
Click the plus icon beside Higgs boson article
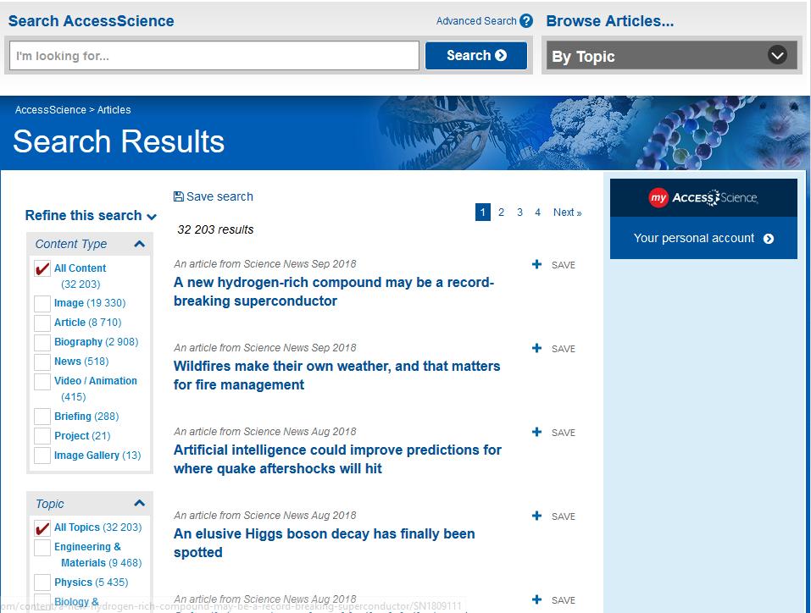point(537,516)
